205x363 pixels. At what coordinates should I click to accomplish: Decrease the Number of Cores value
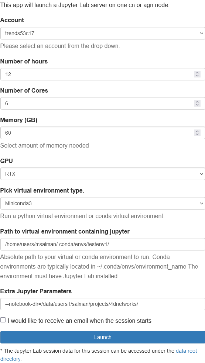click(x=197, y=105)
